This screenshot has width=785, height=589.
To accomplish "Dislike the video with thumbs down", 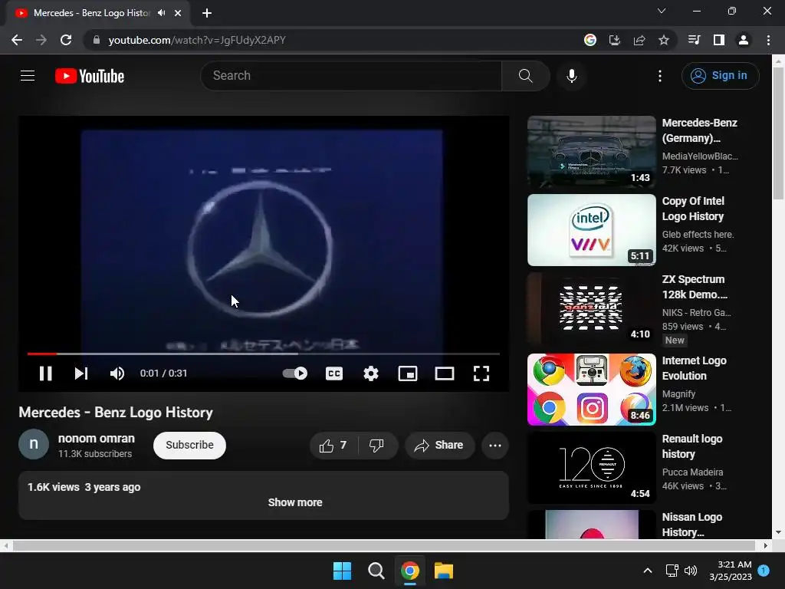I will pyautogui.click(x=377, y=446).
